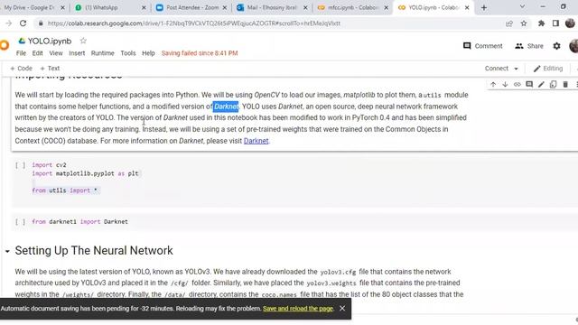This screenshot has width=578, height=325.
Task: Open a new browser tab
Action: (x=484, y=8)
